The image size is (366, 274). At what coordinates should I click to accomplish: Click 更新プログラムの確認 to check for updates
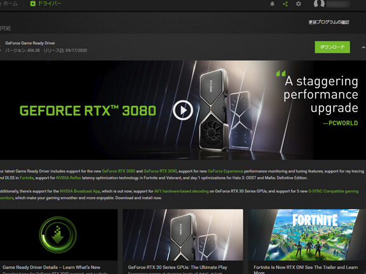click(x=329, y=22)
